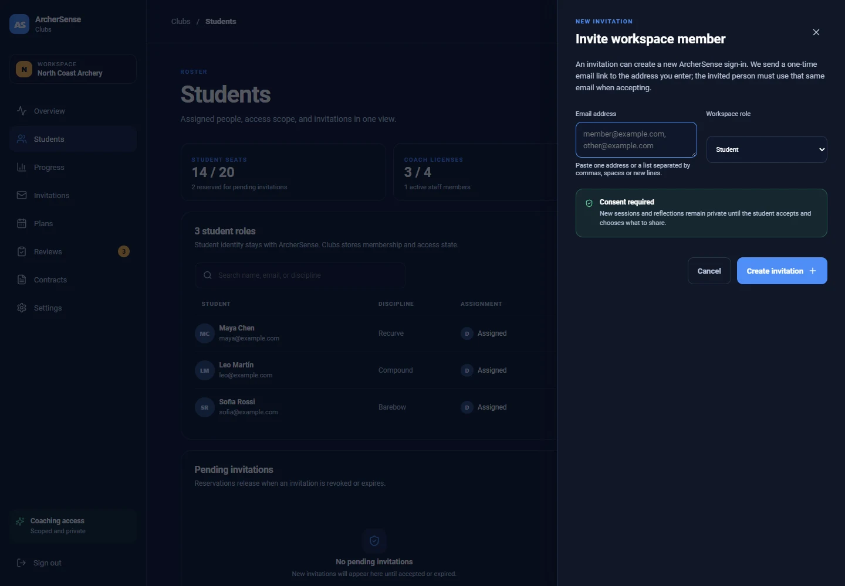Open Settings in the sidebar
The image size is (845, 586).
point(73,308)
